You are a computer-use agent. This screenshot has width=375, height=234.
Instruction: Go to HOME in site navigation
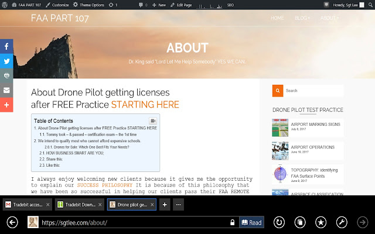click(x=277, y=18)
